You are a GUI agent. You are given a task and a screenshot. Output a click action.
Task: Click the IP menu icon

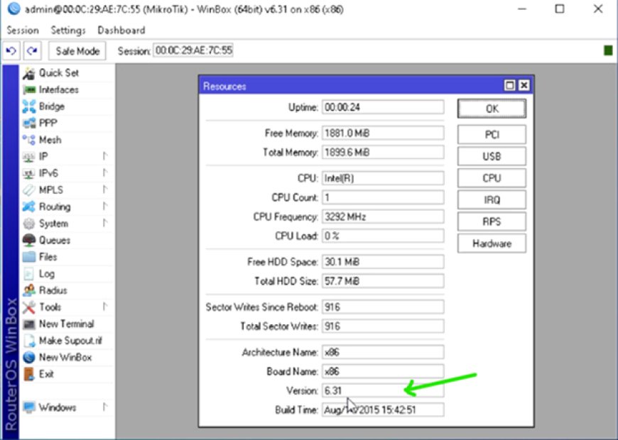tap(29, 157)
